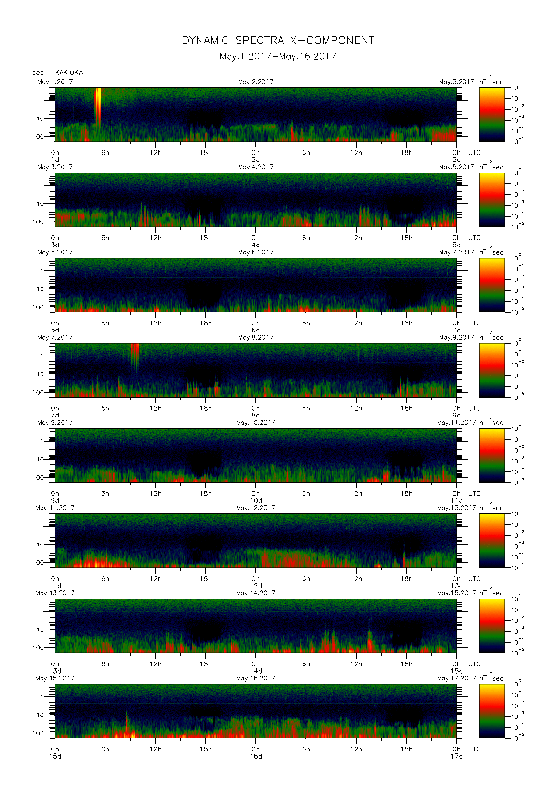Click the "UTC" label below the May 1–3 panel
Screen dimensions: 556x802
(x=474, y=153)
